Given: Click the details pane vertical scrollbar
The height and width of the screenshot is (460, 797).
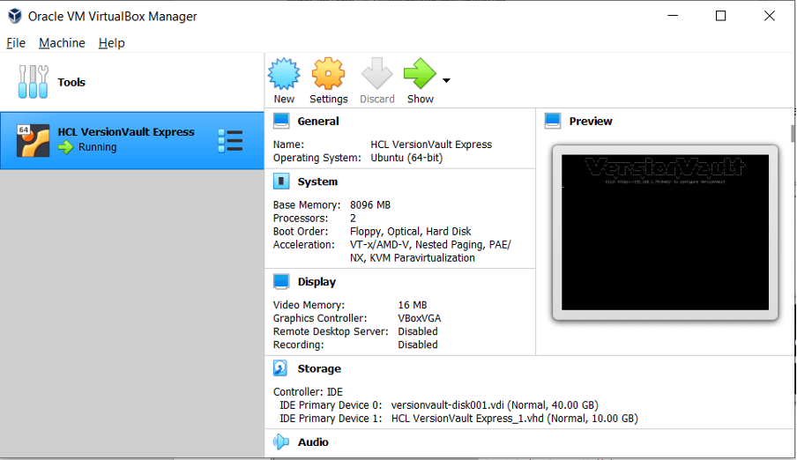Looking at the screenshot, I should pyautogui.click(x=793, y=134).
